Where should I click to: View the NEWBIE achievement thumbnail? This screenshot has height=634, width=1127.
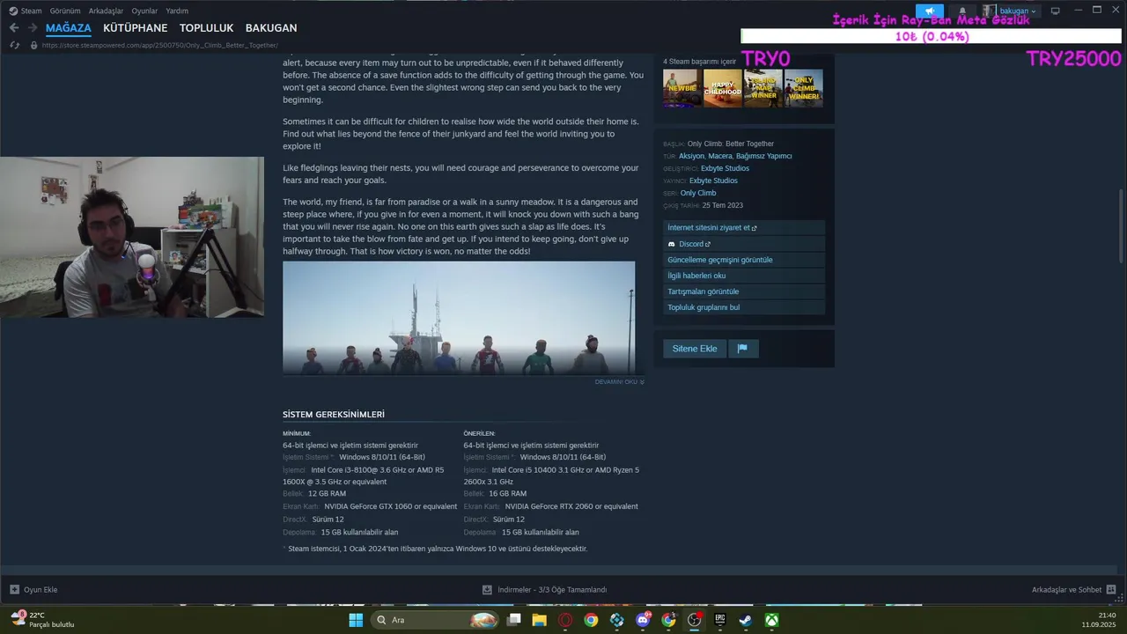click(682, 88)
